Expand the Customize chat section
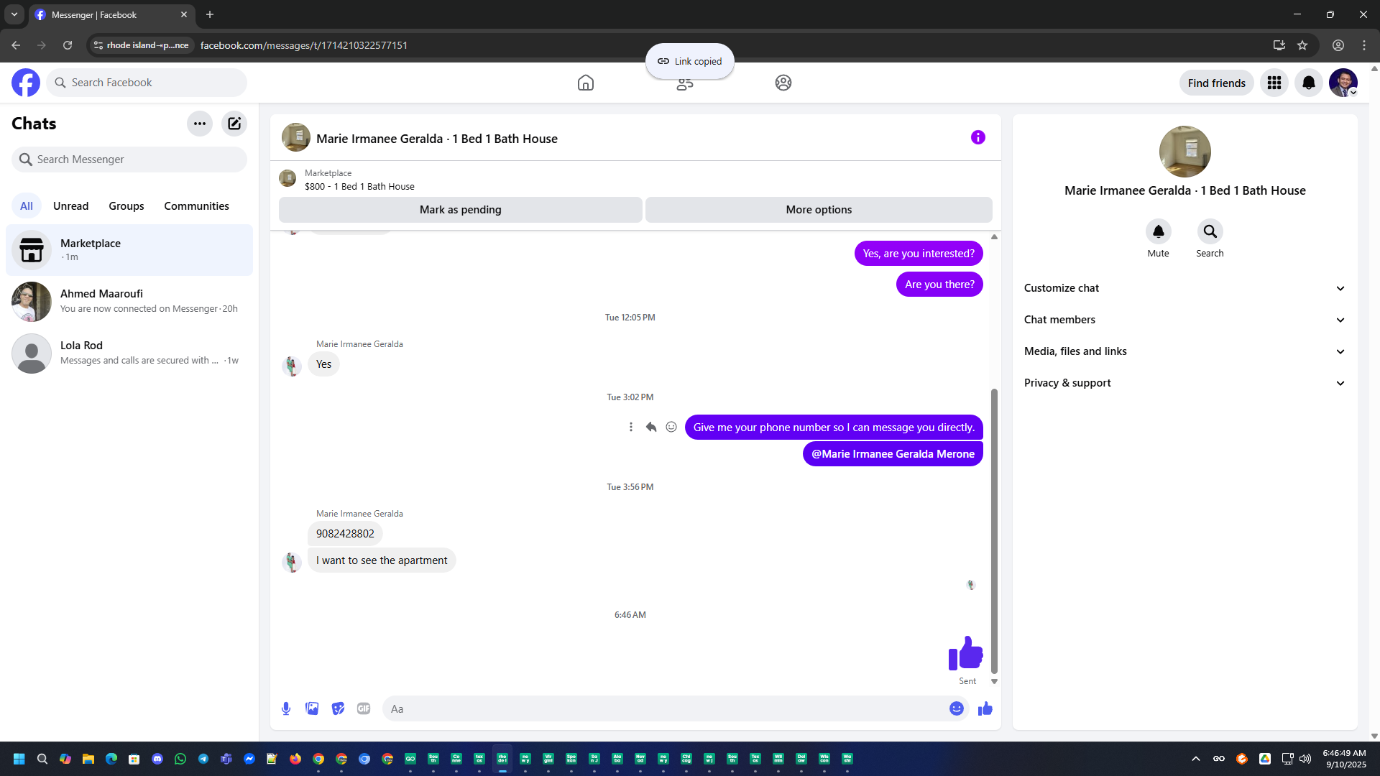The height and width of the screenshot is (776, 1380). pos(1184,288)
